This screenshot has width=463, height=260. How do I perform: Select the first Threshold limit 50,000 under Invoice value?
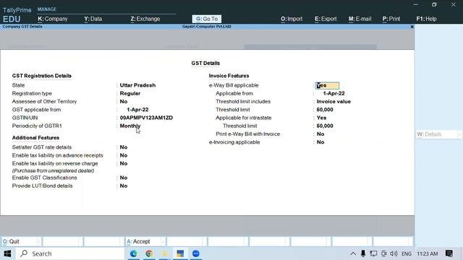point(325,110)
